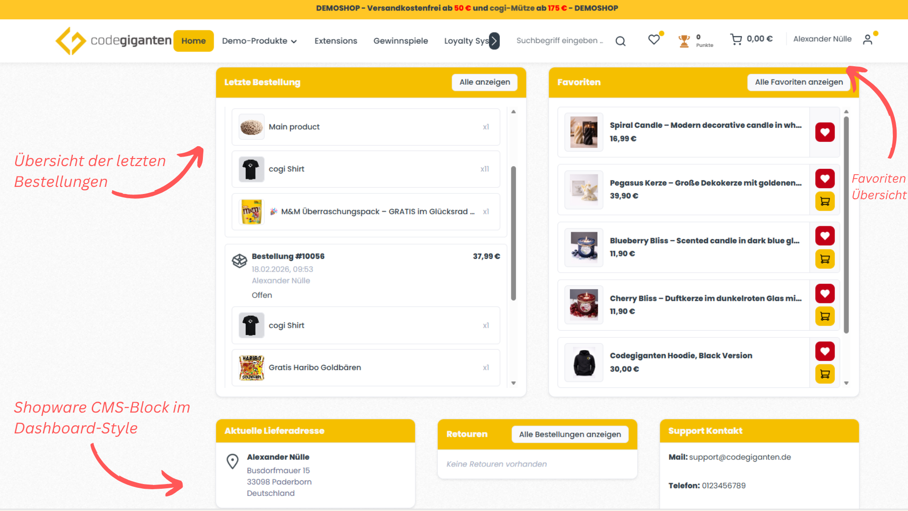Toggle favorite on Codegiganten Hoodie, Black Version
This screenshot has width=908, height=511.
(x=825, y=351)
